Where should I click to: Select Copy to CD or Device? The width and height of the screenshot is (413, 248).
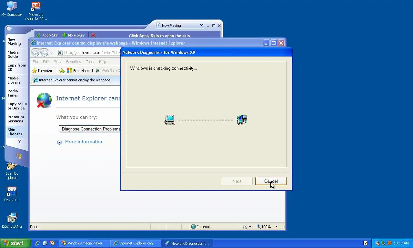point(17,106)
